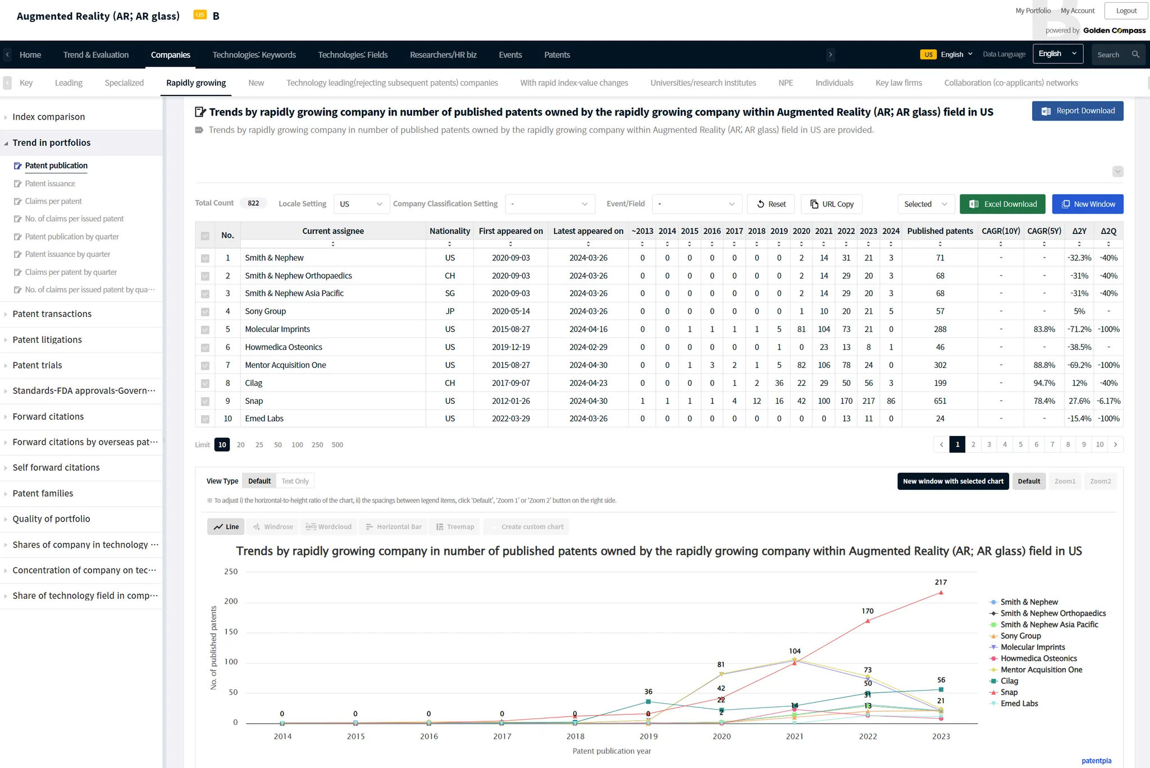This screenshot has width=1150, height=768.
Task: Click the Excel Download icon button
Action: point(974,204)
